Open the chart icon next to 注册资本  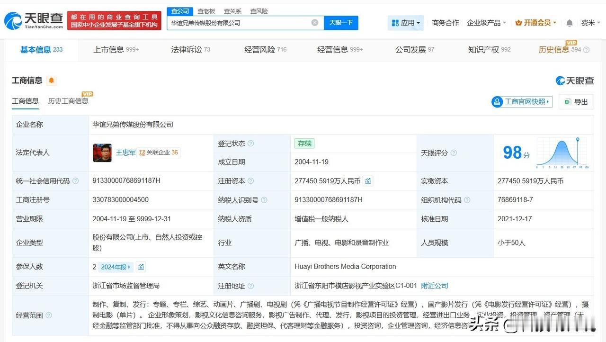pyautogui.click(x=368, y=181)
